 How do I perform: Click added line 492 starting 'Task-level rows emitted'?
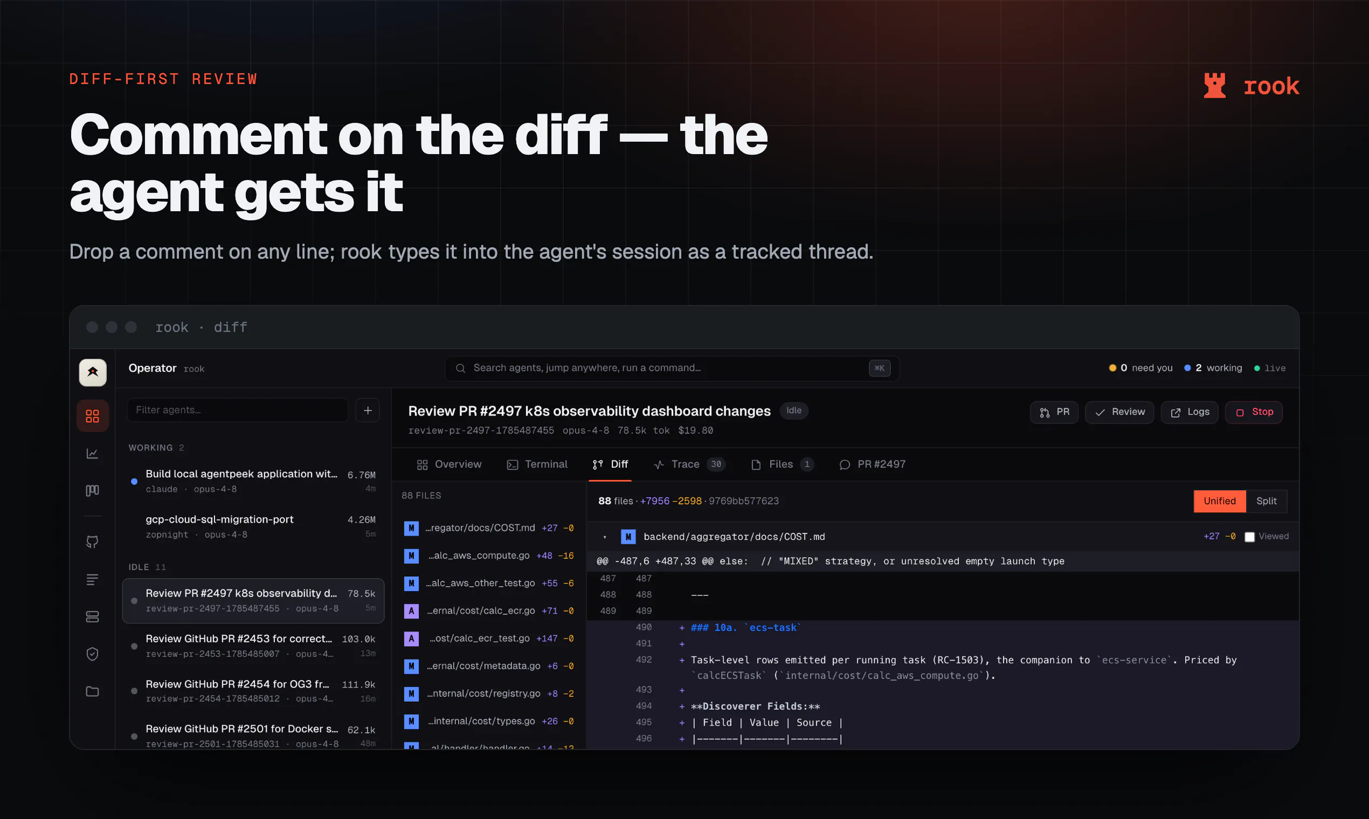[942, 667]
